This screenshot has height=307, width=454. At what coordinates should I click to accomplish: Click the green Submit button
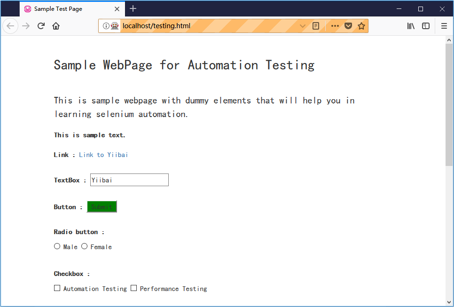click(x=102, y=206)
